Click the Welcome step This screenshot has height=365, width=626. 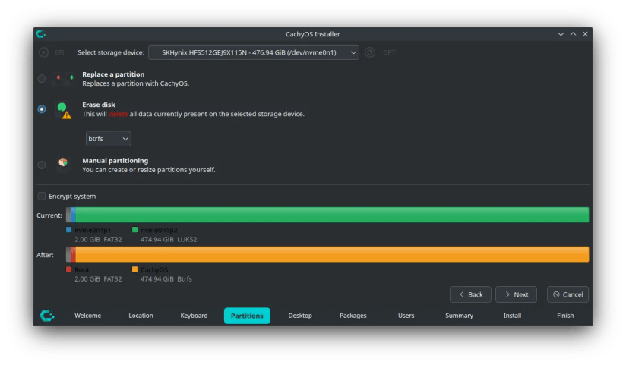tap(88, 316)
